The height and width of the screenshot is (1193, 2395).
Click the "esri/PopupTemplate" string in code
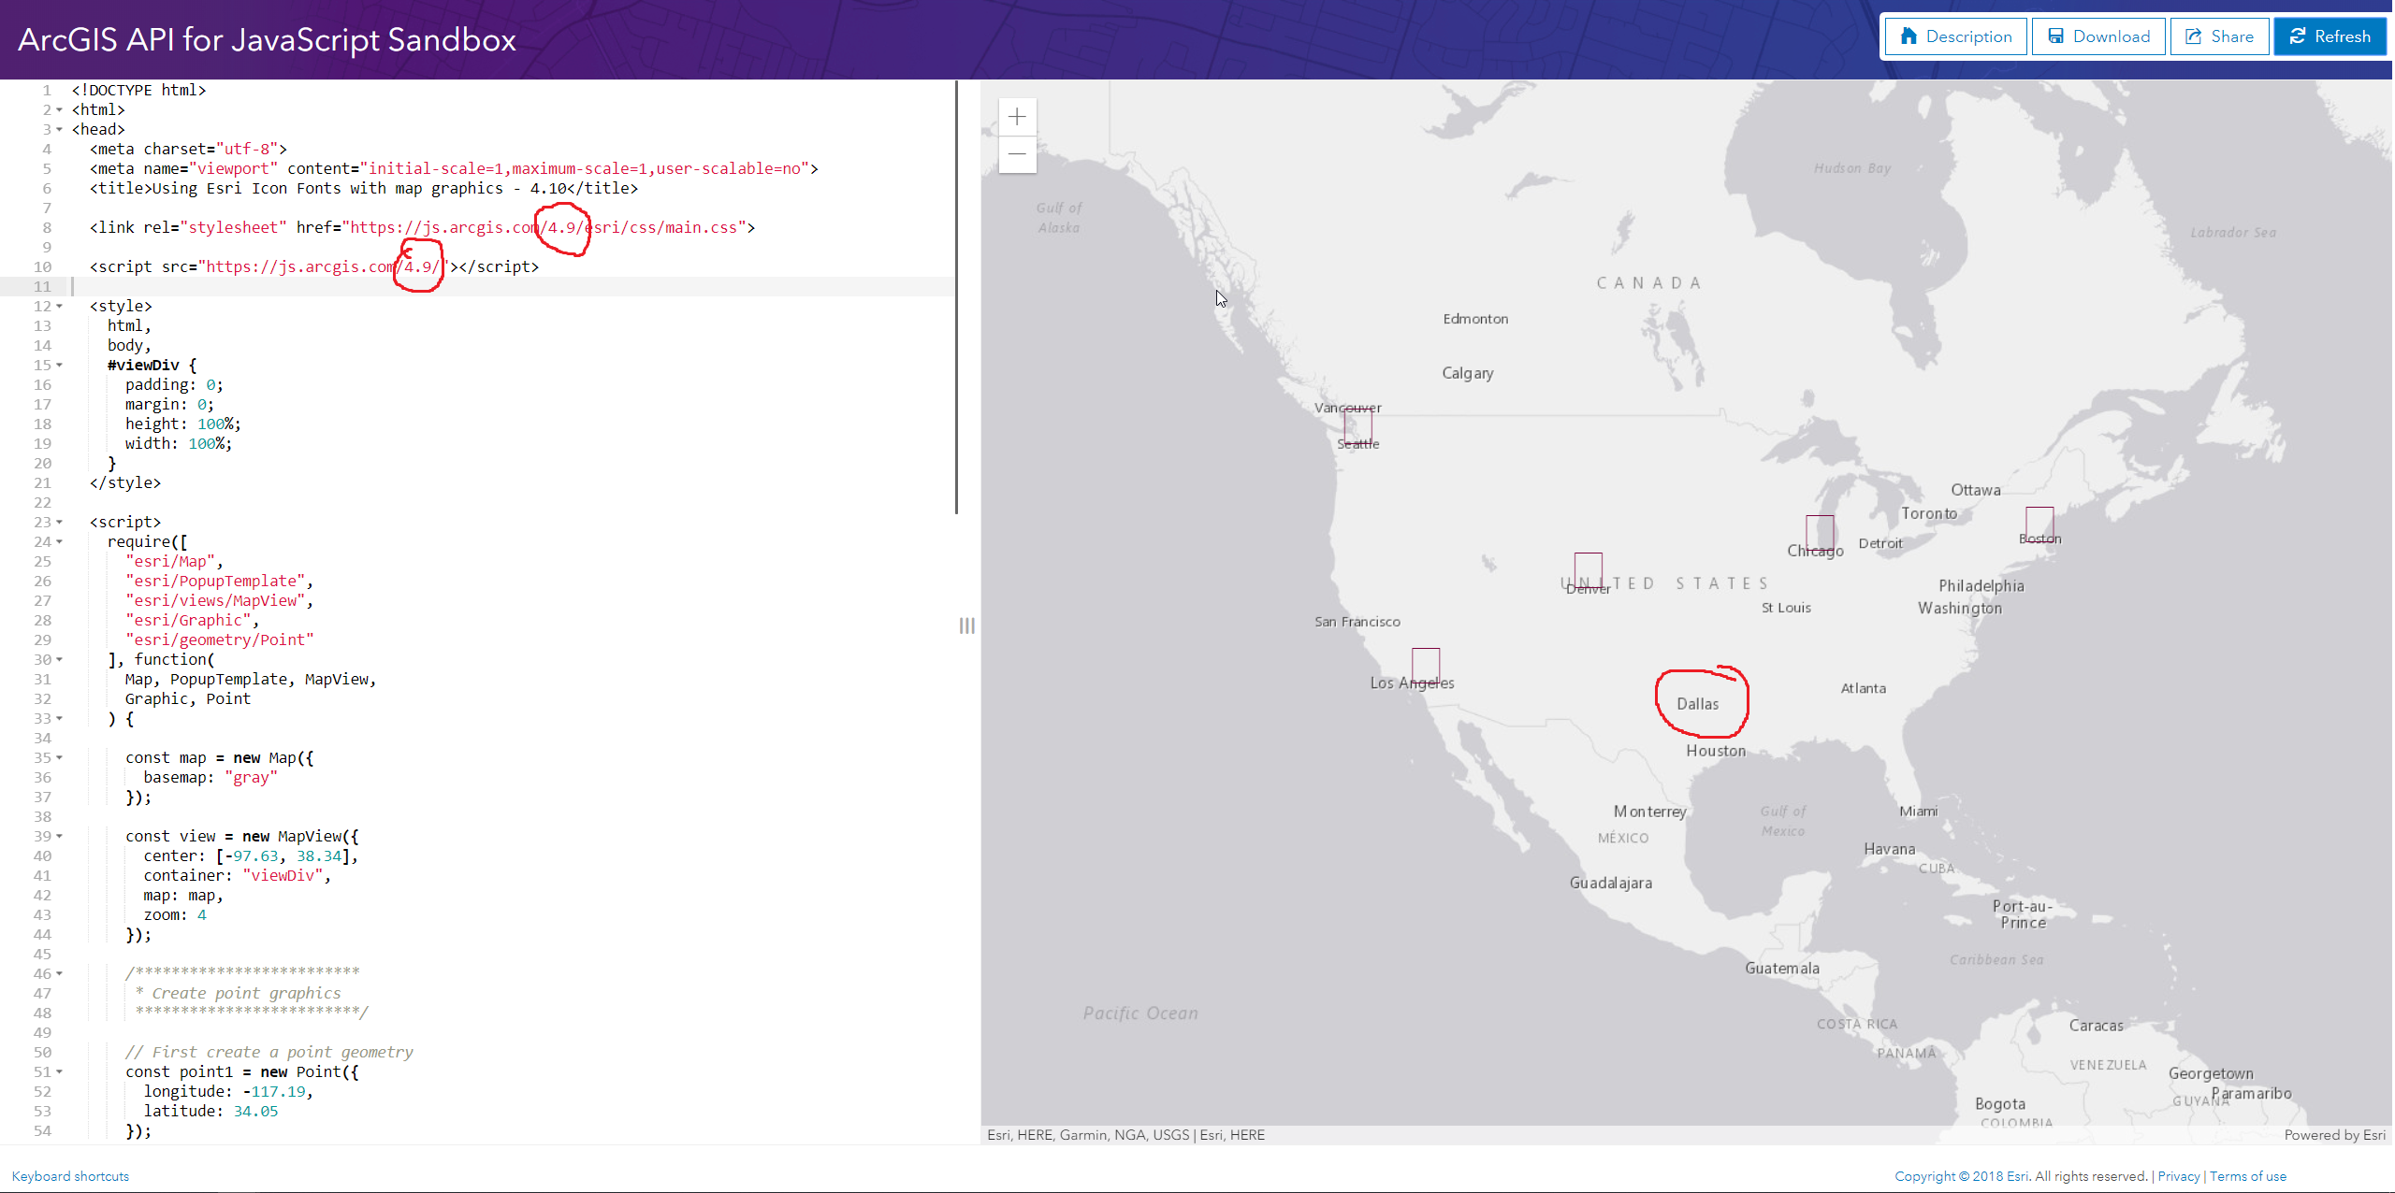[x=215, y=582]
